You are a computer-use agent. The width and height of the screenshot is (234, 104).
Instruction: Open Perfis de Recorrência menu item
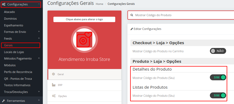tap(18, 72)
